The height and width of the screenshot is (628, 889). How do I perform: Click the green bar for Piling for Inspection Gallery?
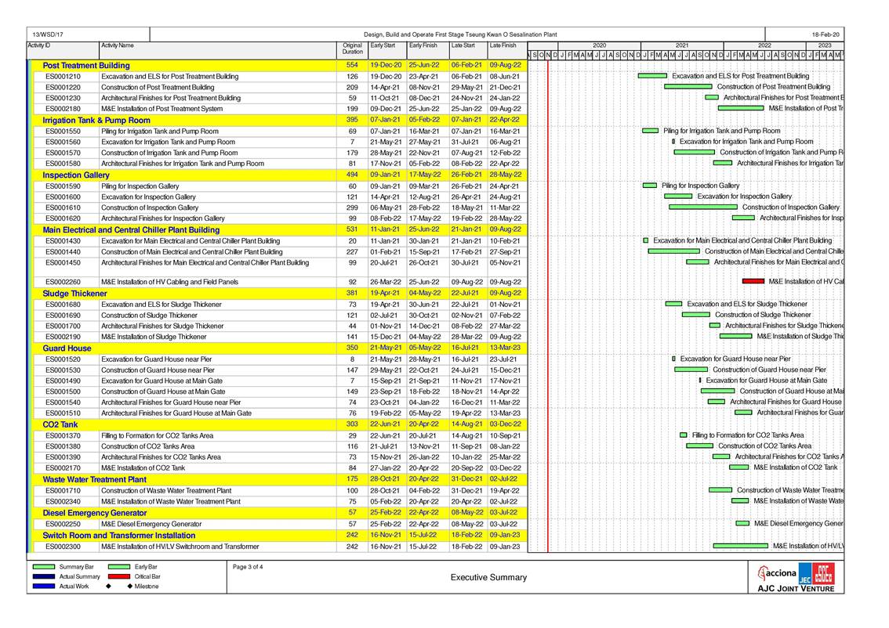tap(650, 186)
